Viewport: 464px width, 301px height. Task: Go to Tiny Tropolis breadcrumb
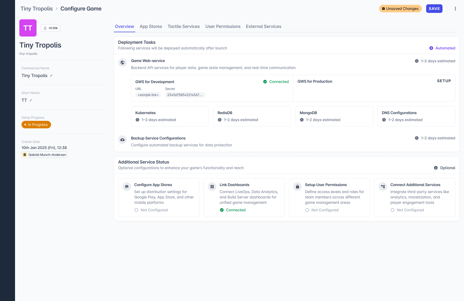[37, 9]
